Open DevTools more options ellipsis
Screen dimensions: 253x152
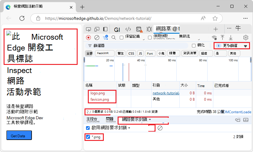pyautogui.click(x=229, y=28)
